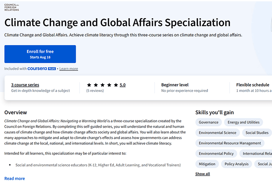Expand overview with Read more
This screenshot has height=181, width=272.
pyautogui.click(x=15, y=178)
